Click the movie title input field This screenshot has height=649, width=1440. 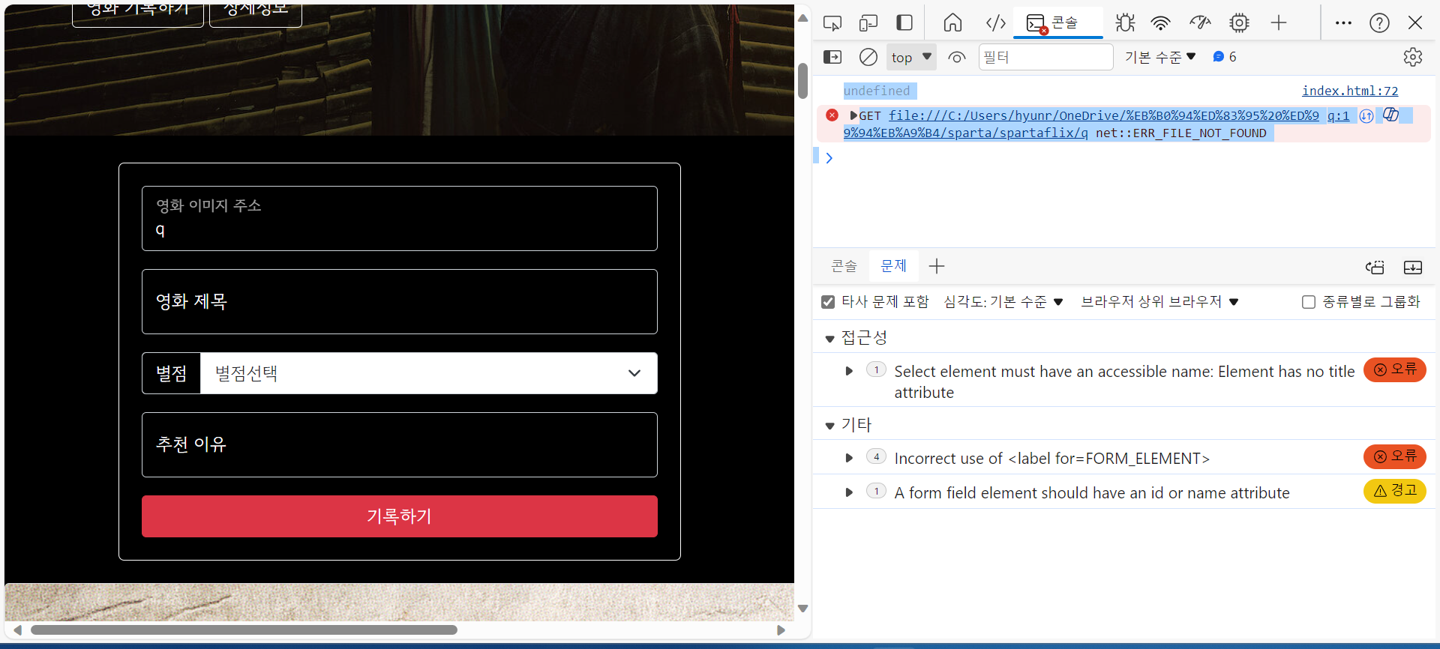pyautogui.click(x=400, y=301)
